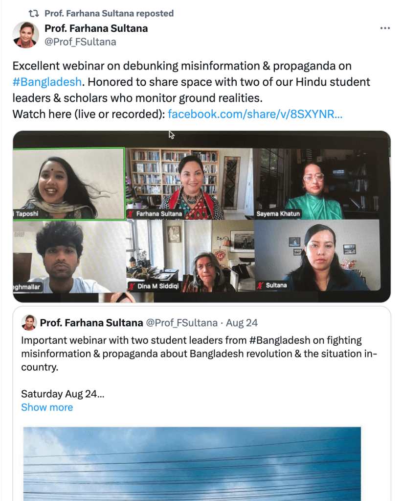Click the quoted post author name
The image size is (401, 501).
point(91,323)
